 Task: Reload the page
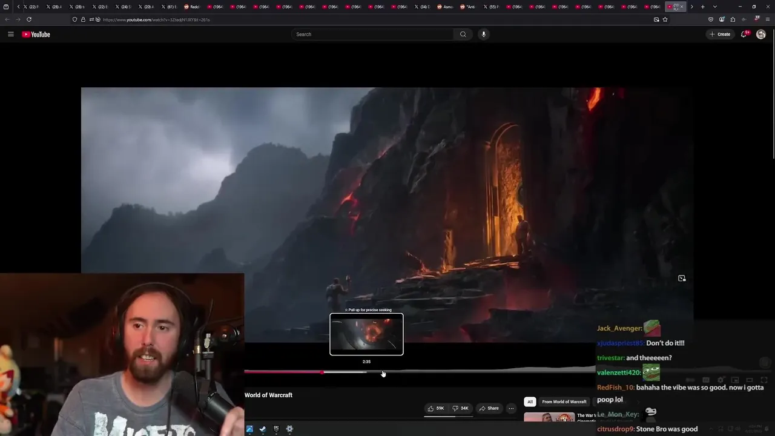[x=28, y=19]
